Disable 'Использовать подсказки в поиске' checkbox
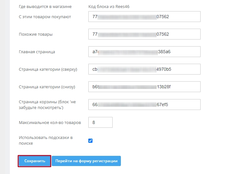This screenshot has height=174, width=236. point(91,141)
